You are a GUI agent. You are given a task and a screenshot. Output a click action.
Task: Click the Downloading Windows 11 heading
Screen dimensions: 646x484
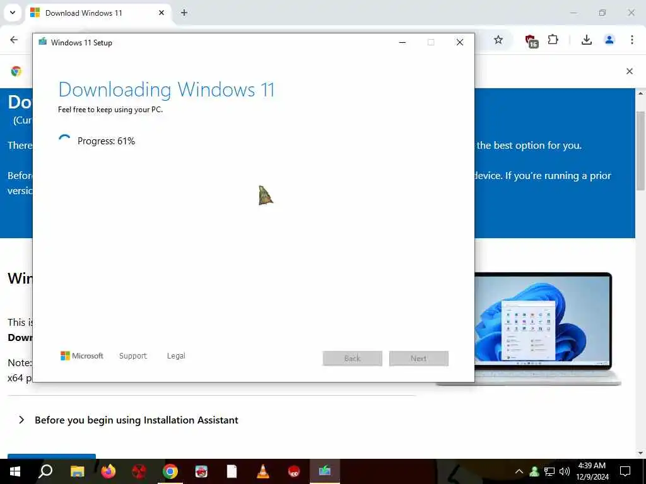coord(167,89)
